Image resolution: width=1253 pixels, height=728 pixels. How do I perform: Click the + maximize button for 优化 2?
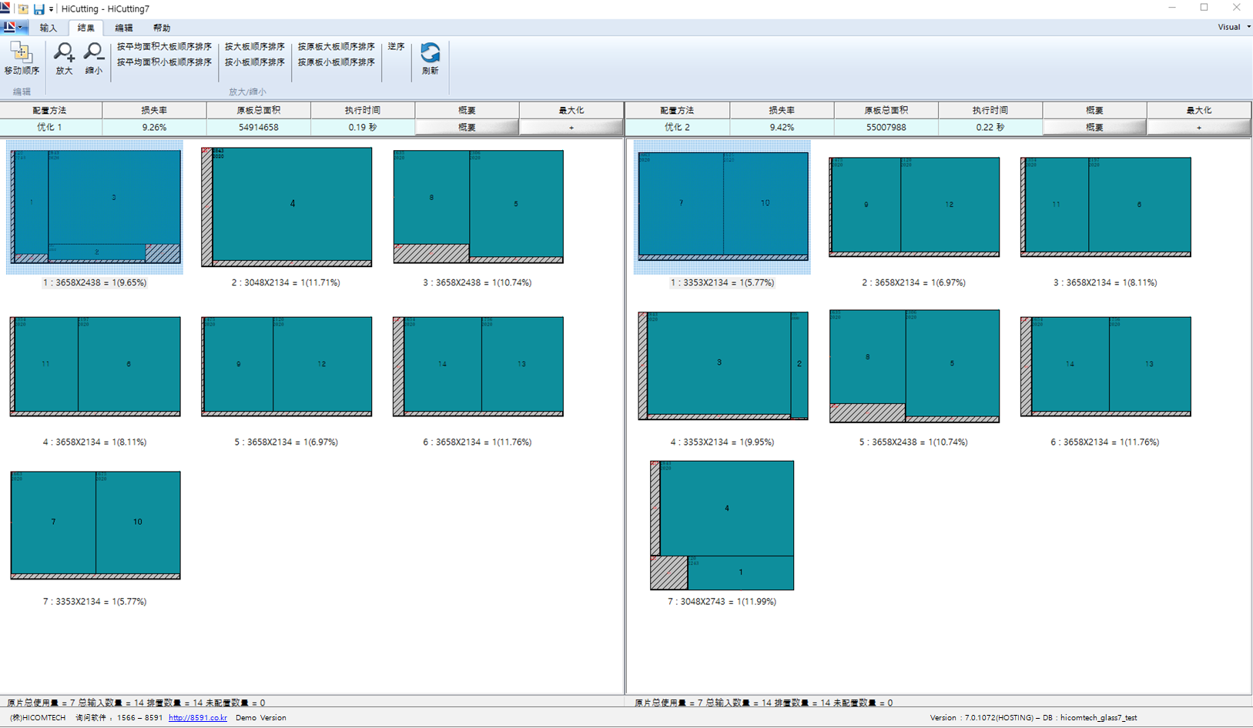pos(1198,127)
